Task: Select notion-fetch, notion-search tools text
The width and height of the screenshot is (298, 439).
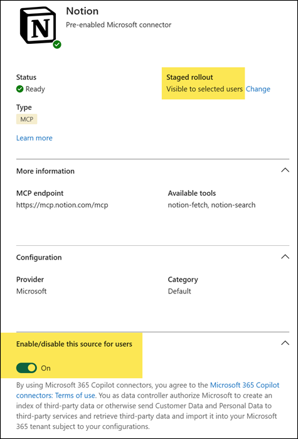Action: coord(212,205)
